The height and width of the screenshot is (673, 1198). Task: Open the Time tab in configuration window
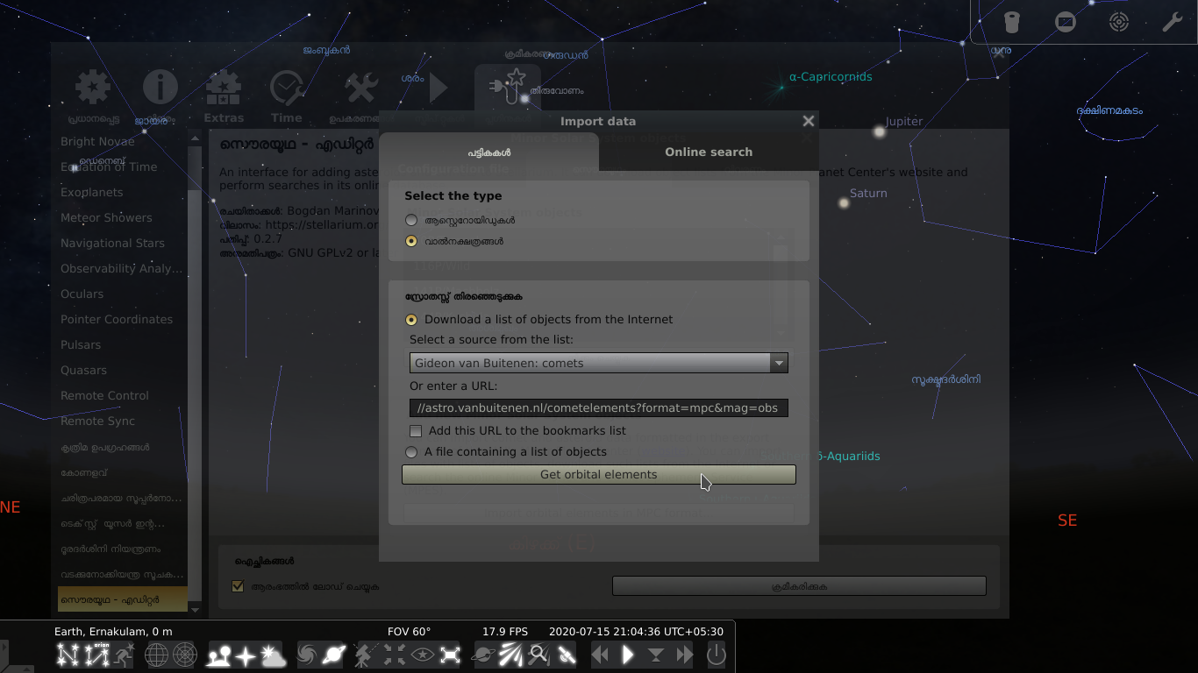pos(286,96)
